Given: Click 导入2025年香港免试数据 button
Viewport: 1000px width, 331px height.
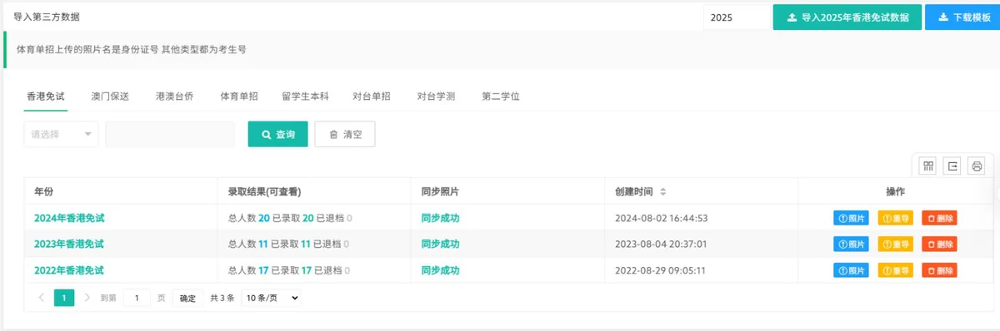Looking at the screenshot, I should click(x=847, y=17).
